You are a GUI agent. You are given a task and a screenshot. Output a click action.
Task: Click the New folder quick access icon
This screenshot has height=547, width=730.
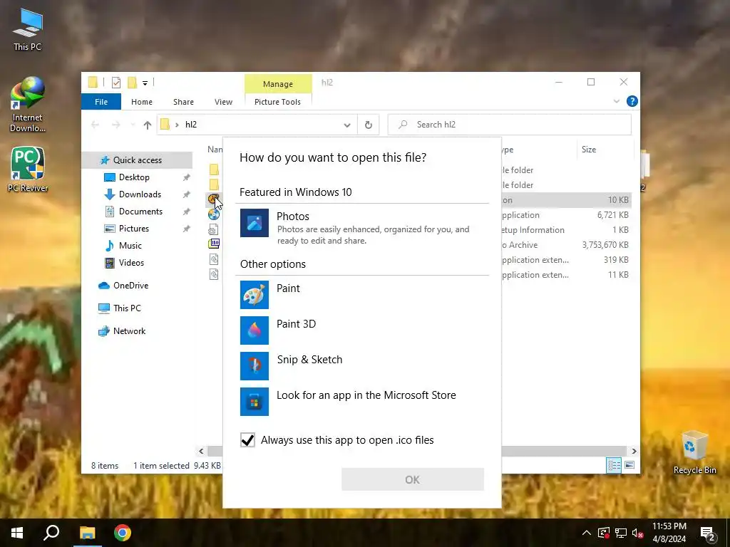coord(132,83)
